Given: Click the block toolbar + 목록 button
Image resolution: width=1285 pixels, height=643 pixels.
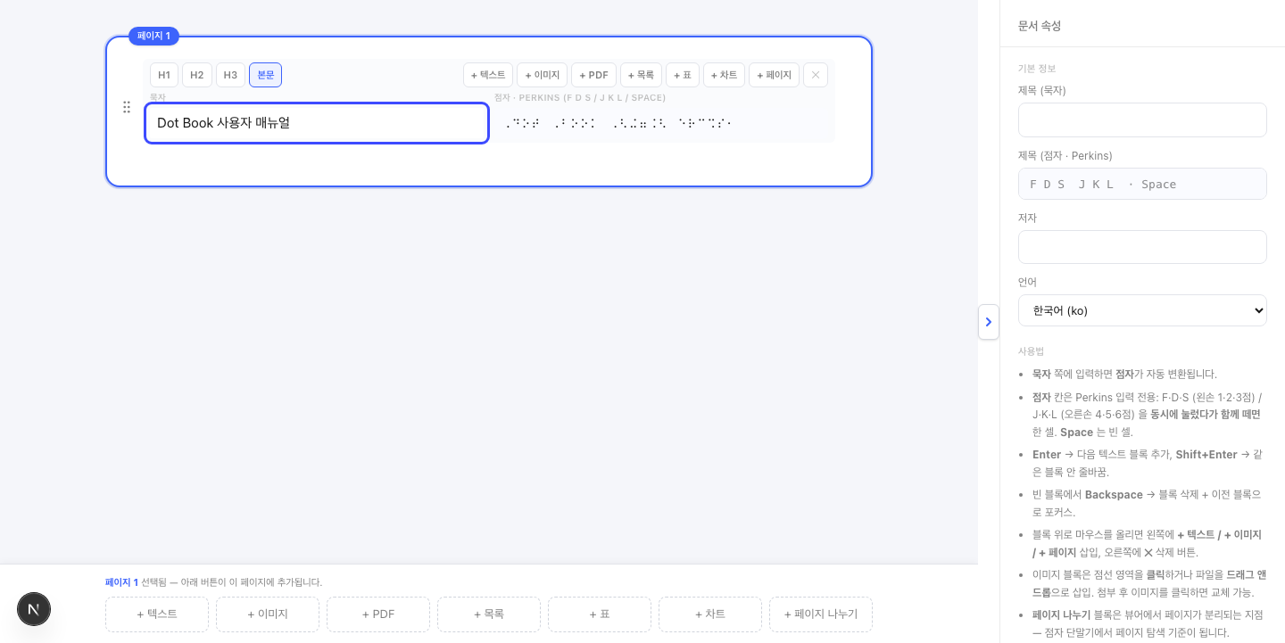Looking at the screenshot, I should 641,75.
